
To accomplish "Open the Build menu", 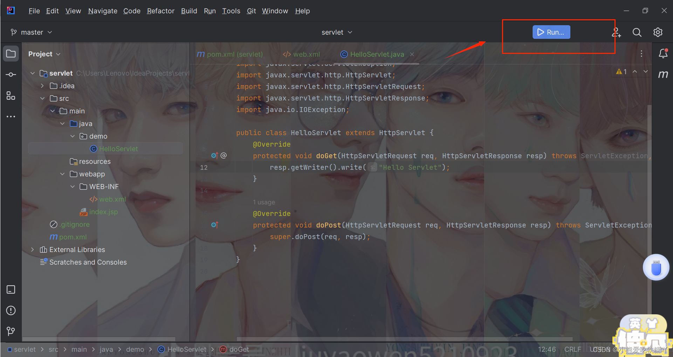I will pos(189,11).
